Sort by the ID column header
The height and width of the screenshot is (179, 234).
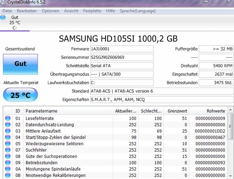18,111
